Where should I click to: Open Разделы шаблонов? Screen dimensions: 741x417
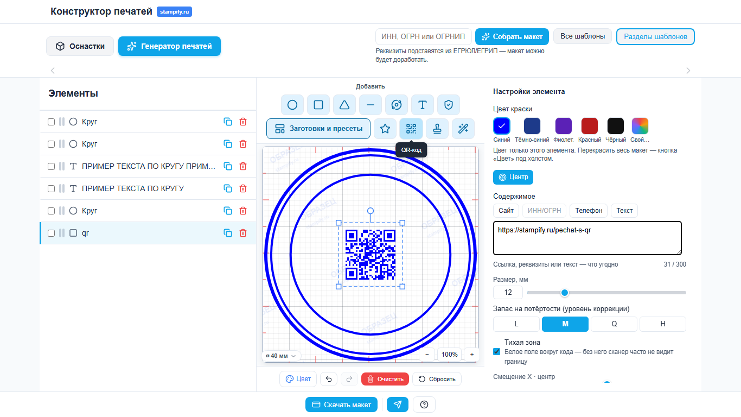pyautogui.click(x=655, y=36)
